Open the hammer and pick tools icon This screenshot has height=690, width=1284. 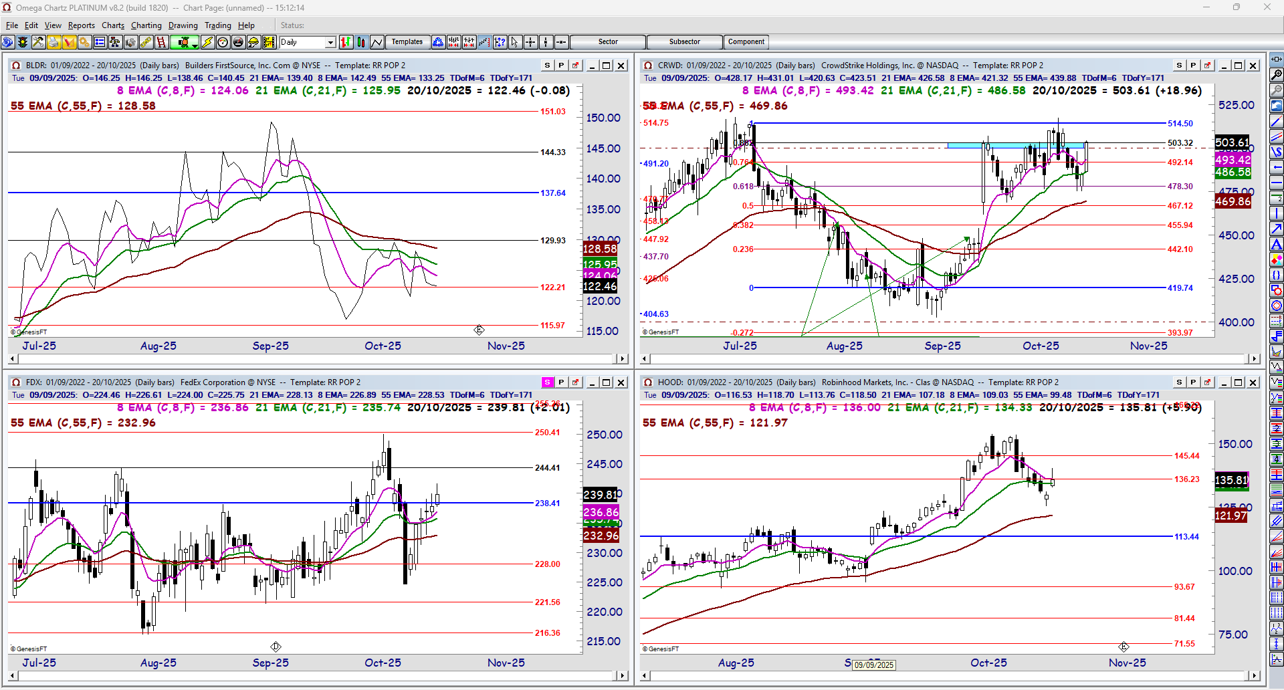point(38,42)
